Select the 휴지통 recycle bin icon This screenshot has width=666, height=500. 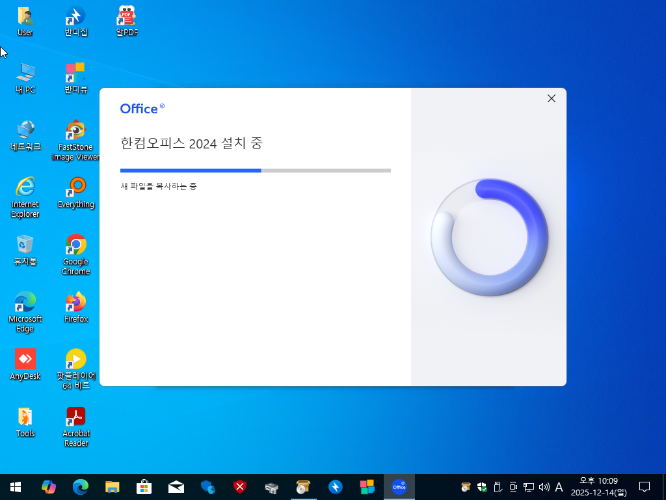tap(25, 250)
